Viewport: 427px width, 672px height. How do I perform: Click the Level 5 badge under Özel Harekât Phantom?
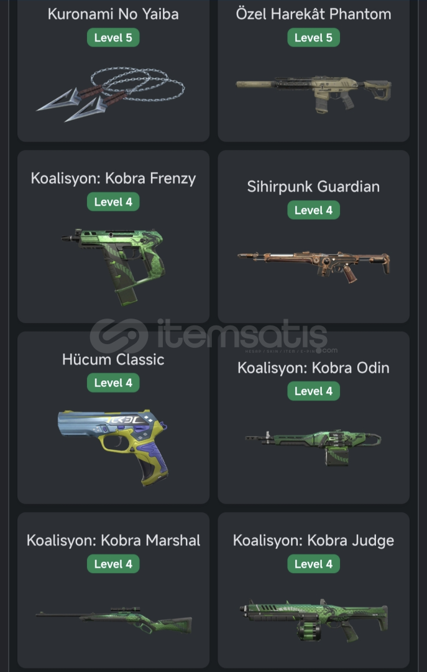(x=313, y=38)
